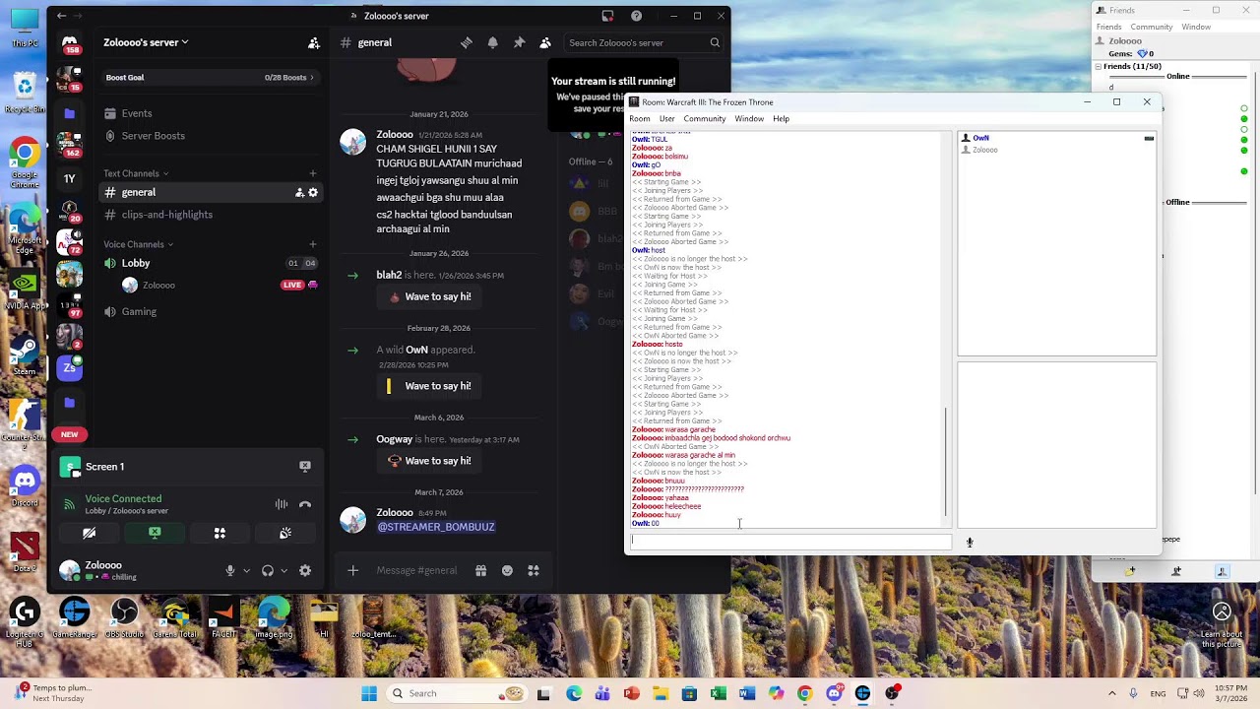Image resolution: width=1260 pixels, height=709 pixels.
Task: Open Discord inbox icon in title bar
Action: click(607, 16)
